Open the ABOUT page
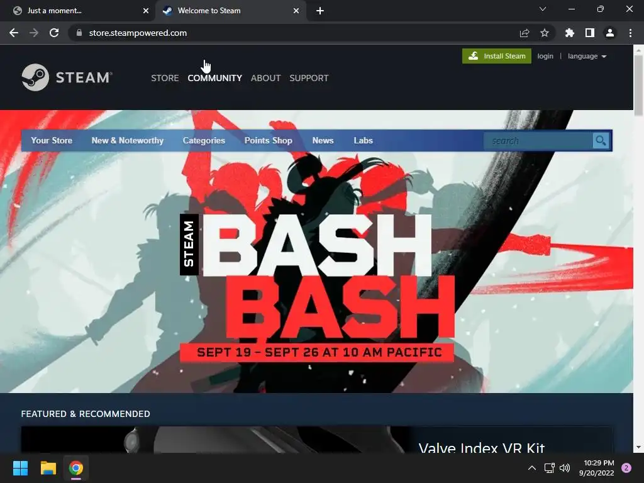 click(x=266, y=78)
